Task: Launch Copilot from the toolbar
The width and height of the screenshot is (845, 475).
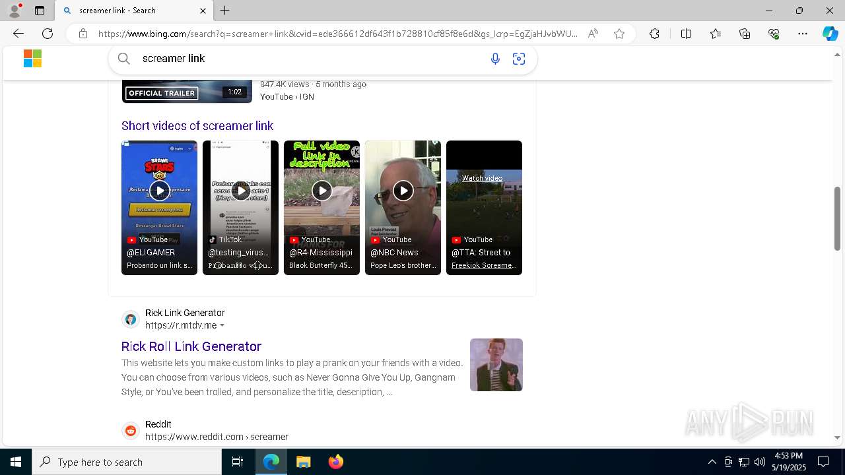Action: tap(830, 34)
